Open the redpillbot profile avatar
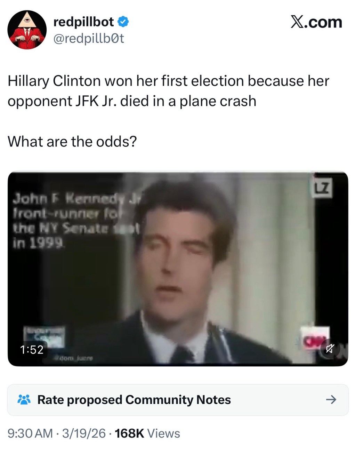The height and width of the screenshot is (452, 356). 27,30
